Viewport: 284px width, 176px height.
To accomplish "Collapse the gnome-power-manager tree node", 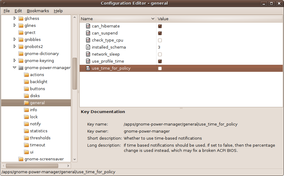I will (x=15, y=68).
